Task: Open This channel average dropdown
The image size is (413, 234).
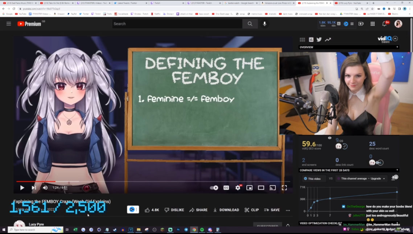Action: coord(361,178)
